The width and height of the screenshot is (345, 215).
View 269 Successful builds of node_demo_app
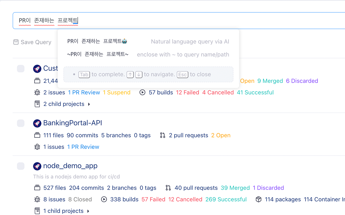pyautogui.click(x=226, y=199)
